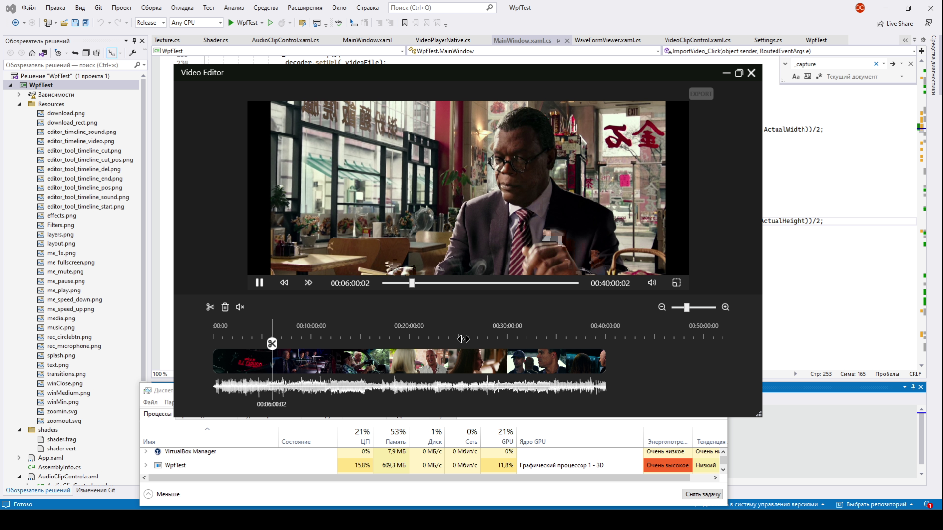Click the Show All Files icon in Solution Explorer
This screenshot has width=943, height=530.
(97, 53)
